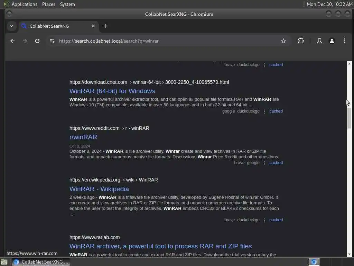Expand more options dots for Reddit result
This screenshot has height=266, width=354.
264,163
